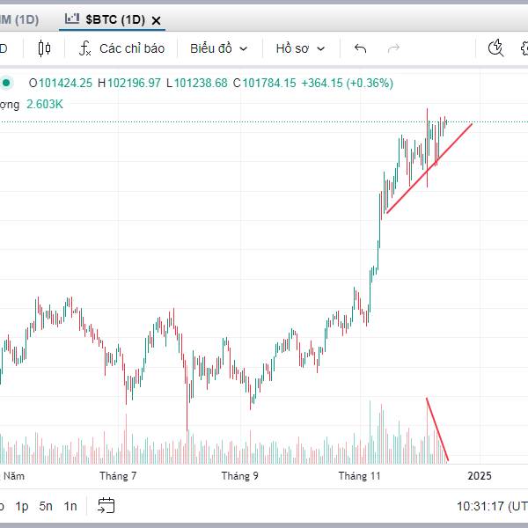This screenshot has width=528, height=528.
Task: Click the clock time 10:31:17 display
Action: (x=480, y=506)
